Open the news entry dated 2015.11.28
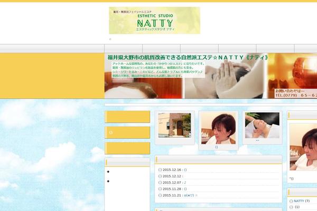The width and height of the screenshot is (317, 211). 185,189
